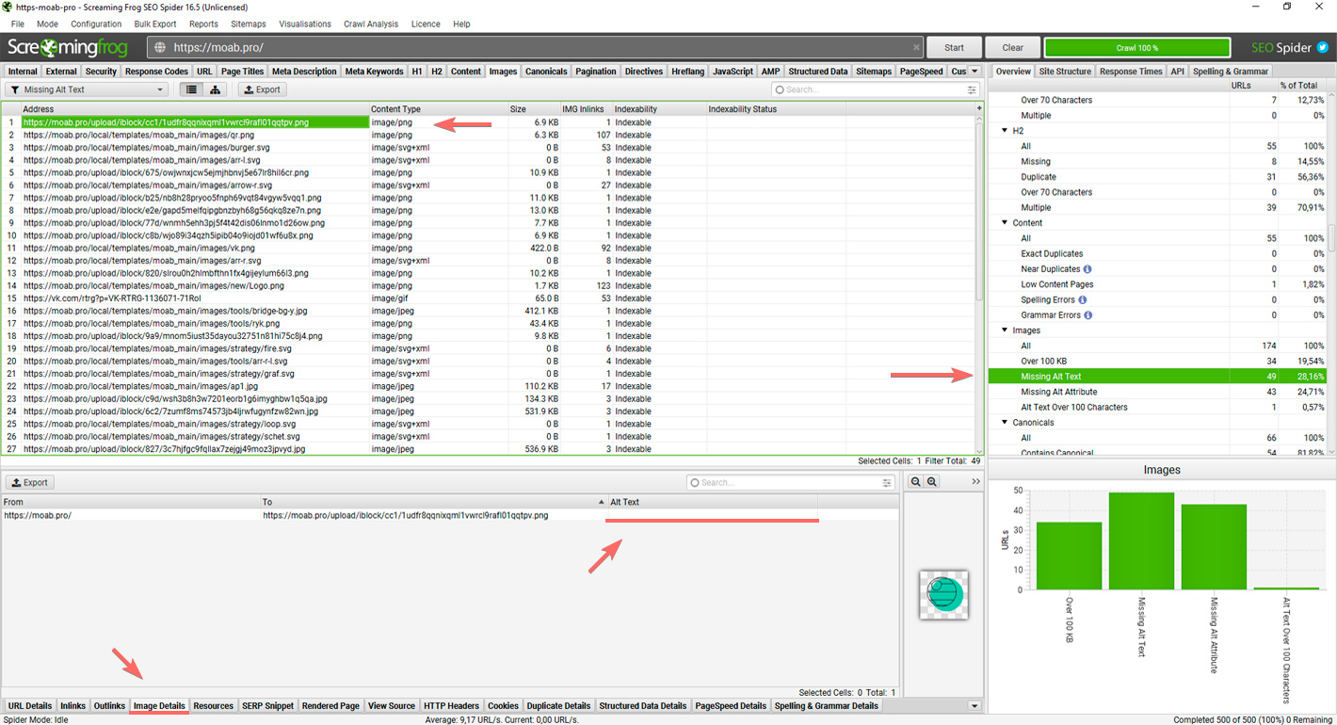Show more bottom tabs via overflow arrow
The width and height of the screenshot is (1337, 725).
tap(975, 706)
